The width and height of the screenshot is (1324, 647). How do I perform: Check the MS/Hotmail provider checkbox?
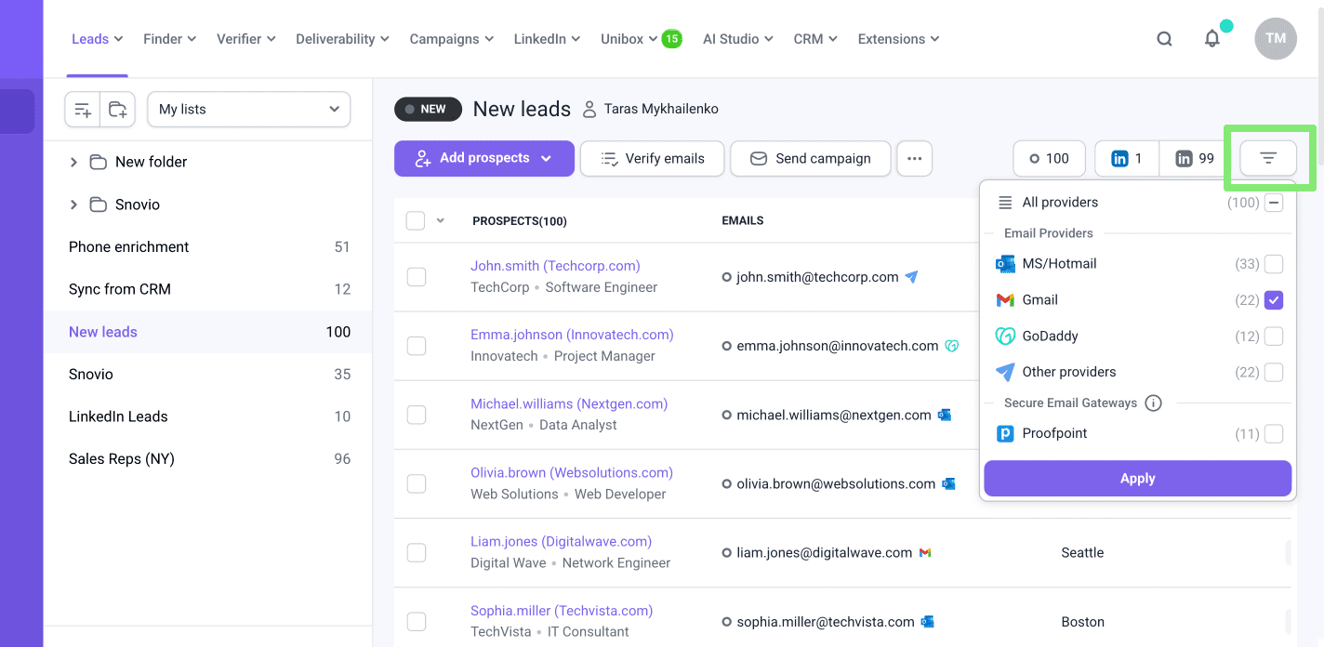[x=1273, y=264]
